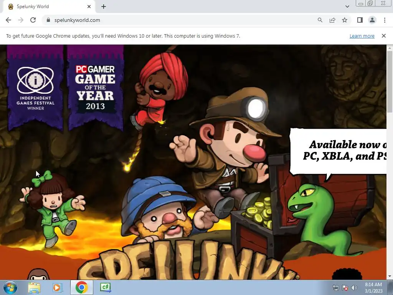Open the Chrome three-dot menu
This screenshot has width=393, height=295.
385,20
